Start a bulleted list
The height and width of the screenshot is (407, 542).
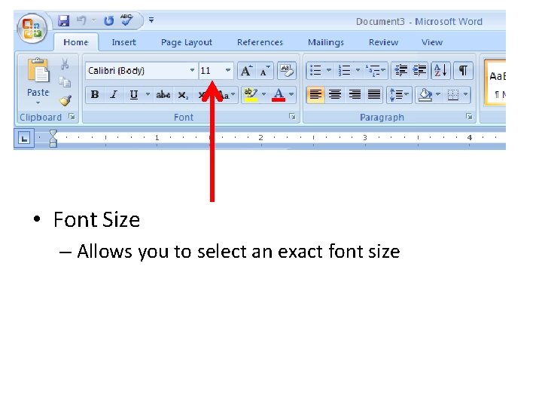pyautogui.click(x=315, y=71)
